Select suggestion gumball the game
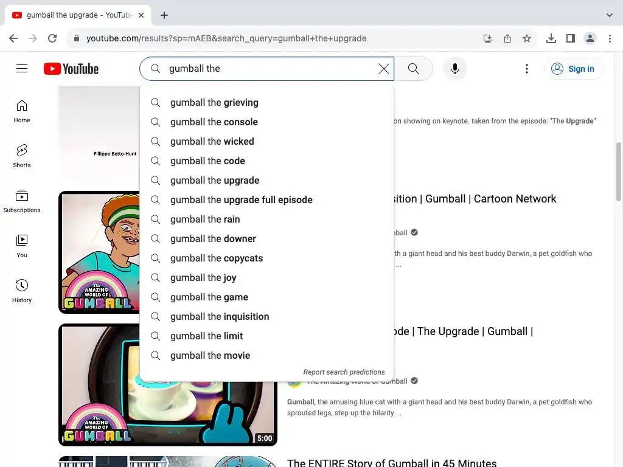This screenshot has width=623, height=467. click(x=266, y=297)
